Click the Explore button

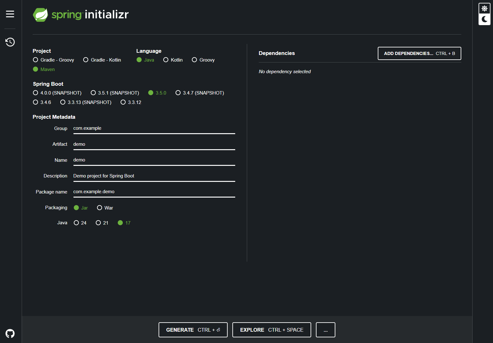272,330
